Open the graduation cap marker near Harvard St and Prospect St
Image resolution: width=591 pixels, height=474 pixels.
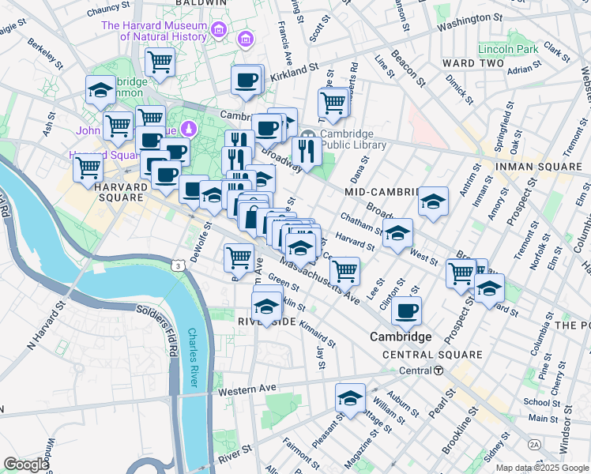489,288
